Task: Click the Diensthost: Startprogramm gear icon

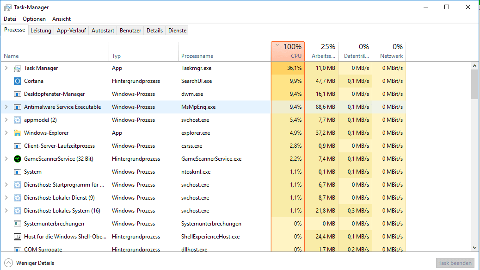Action: tap(18, 185)
